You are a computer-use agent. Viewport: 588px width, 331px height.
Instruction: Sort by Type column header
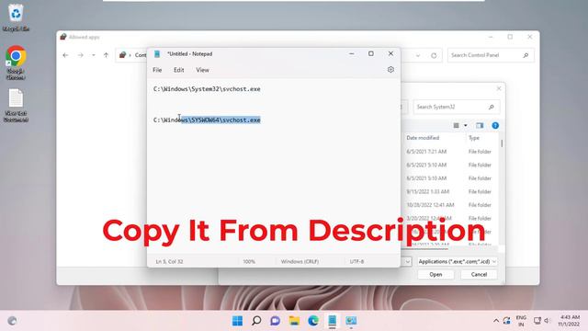click(x=474, y=138)
